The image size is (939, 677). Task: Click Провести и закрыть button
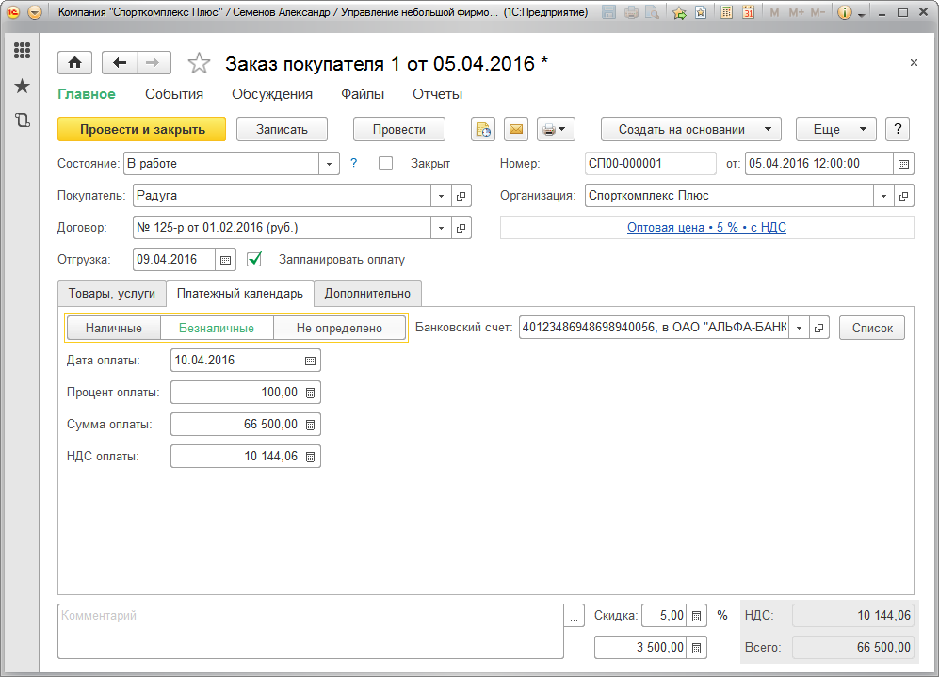[x=142, y=129]
